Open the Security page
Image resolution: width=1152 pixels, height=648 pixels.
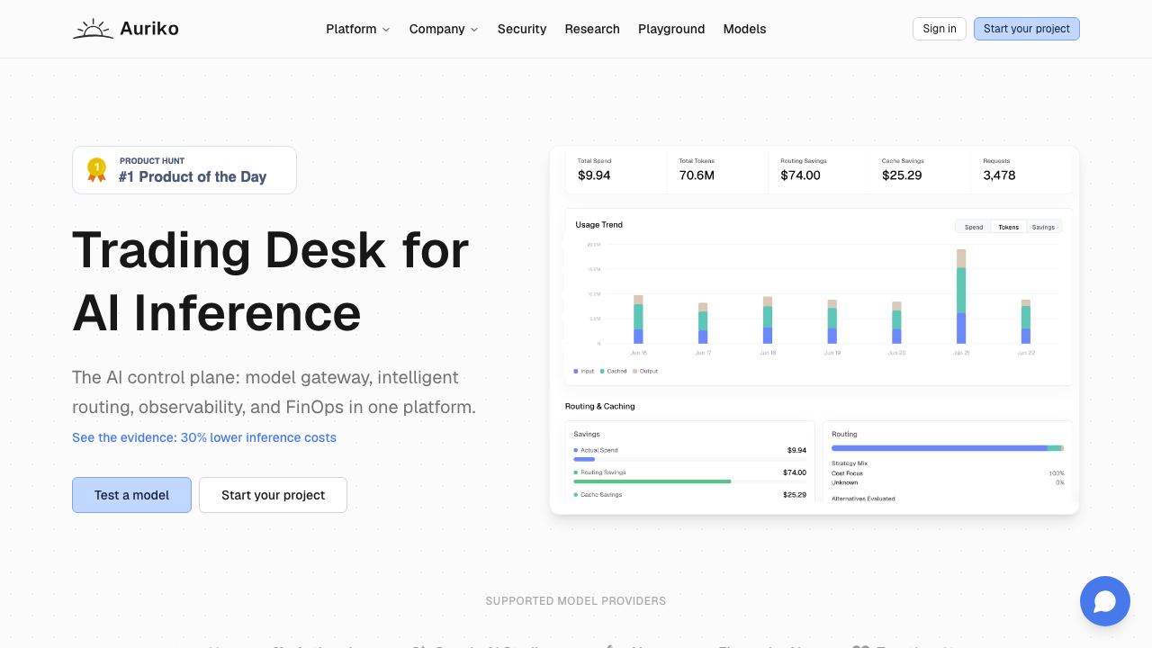[522, 29]
